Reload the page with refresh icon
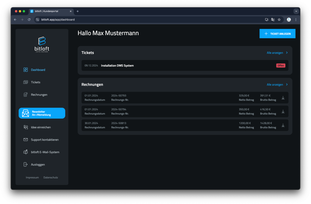Viewport: 311px width, 204px height. tap(29, 20)
